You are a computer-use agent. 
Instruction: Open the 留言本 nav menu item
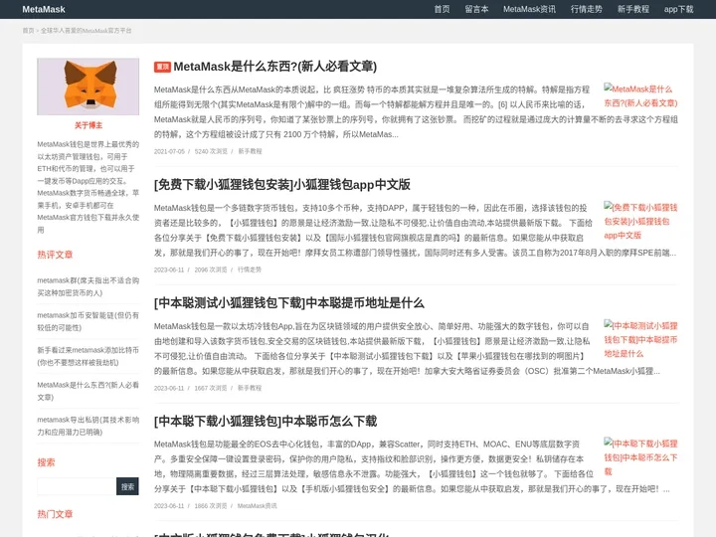click(476, 9)
